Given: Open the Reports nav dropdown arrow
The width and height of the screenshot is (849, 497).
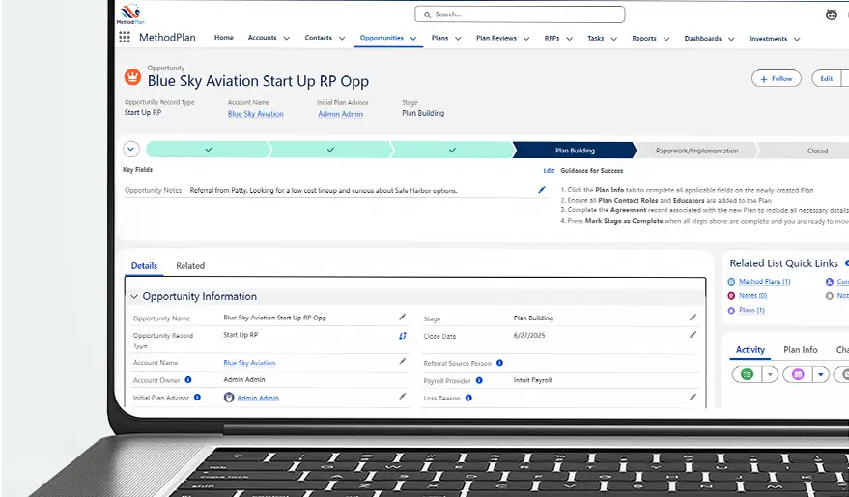Looking at the screenshot, I should point(666,39).
